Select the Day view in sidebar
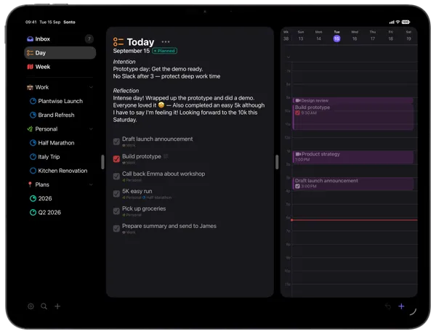The image size is (436, 334). pyautogui.click(x=60, y=53)
